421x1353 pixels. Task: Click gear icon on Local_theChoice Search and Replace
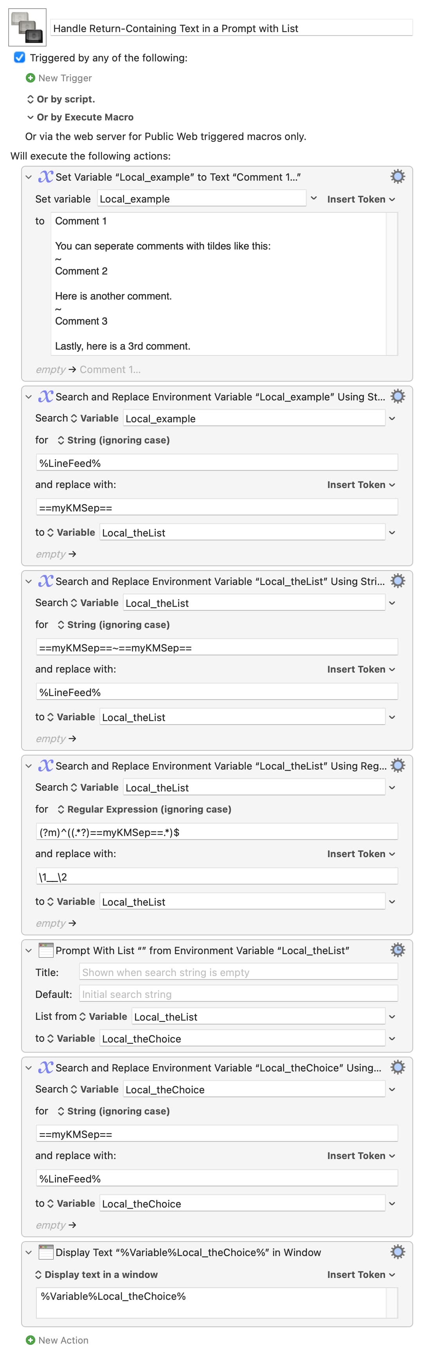pos(398,1067)
